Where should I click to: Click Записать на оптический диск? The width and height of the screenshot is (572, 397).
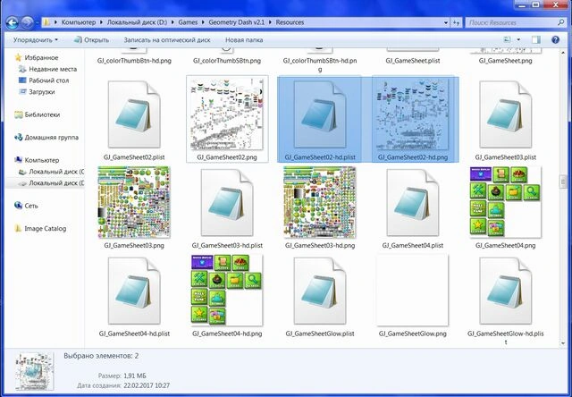167,39
